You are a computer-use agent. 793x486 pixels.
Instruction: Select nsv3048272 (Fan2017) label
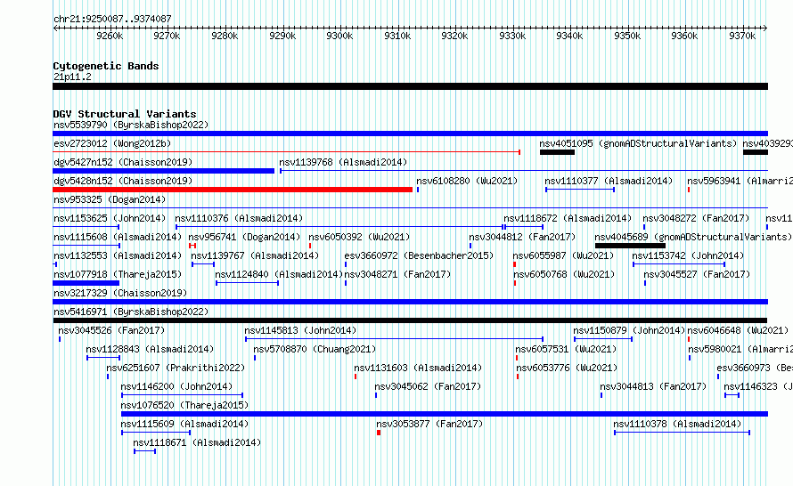(696, 218)
